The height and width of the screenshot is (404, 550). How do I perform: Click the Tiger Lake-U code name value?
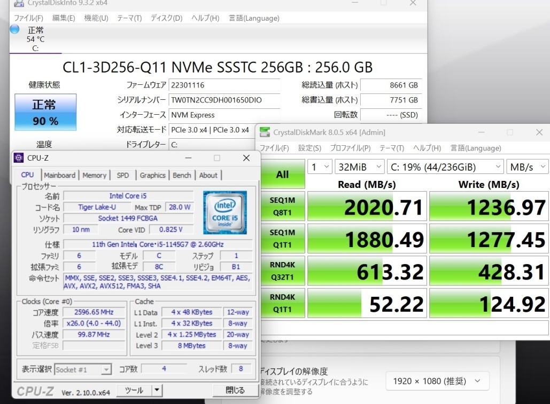pos(97,207)
